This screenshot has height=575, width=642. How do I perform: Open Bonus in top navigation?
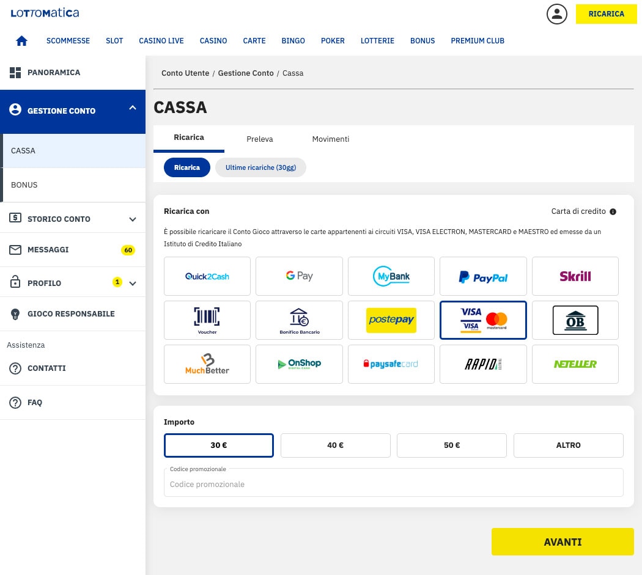tap(422, 41)
